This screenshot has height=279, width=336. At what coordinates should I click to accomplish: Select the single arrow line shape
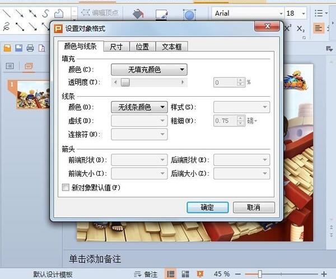click(20, 13)
